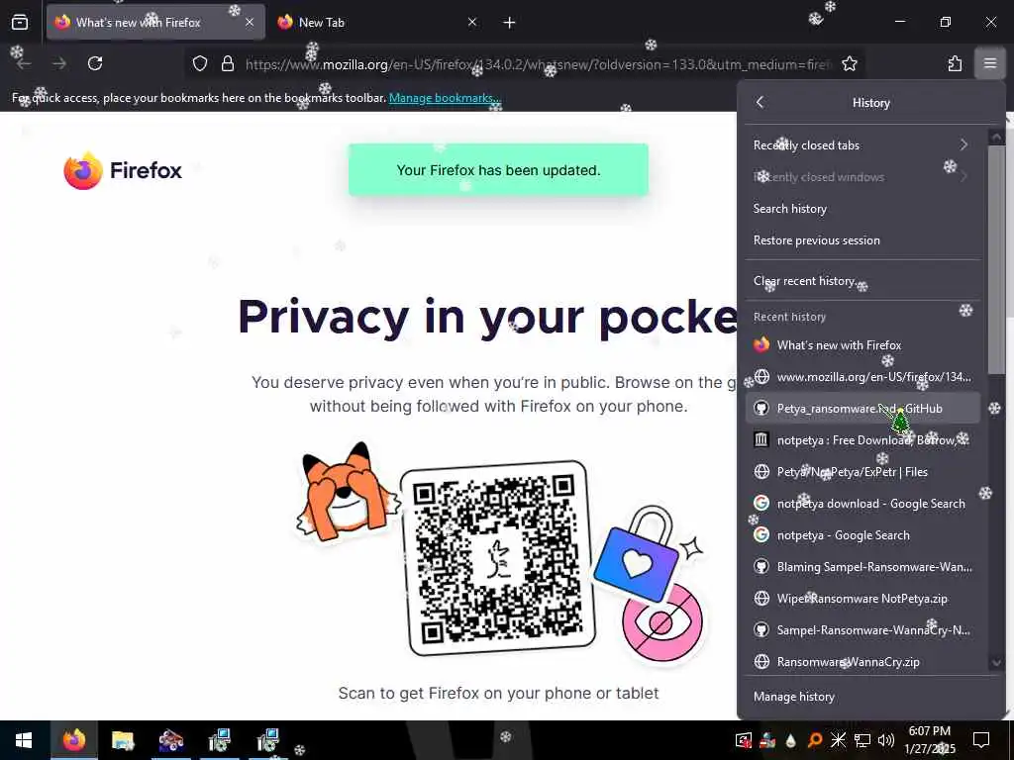The image size is (1014, 760).
Task: Click the URL address field
Action: point(538,64)
